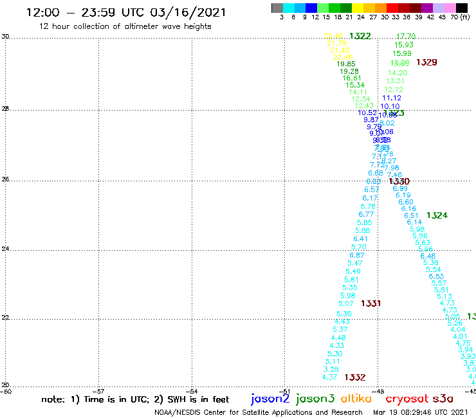The image size is (476, 418).
Task: Click the gray swatch in the legend
Action: click(x=277, y=8)
